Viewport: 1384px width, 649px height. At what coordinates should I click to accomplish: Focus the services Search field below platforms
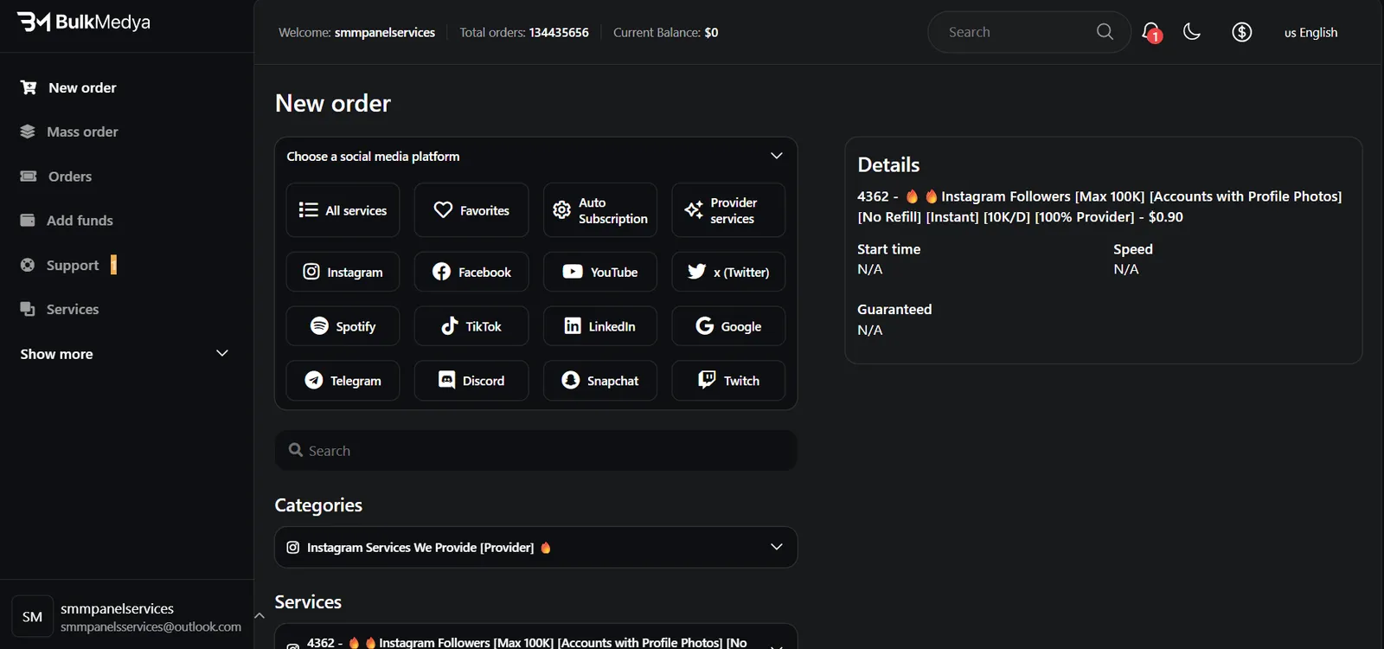tap(535, 451)
